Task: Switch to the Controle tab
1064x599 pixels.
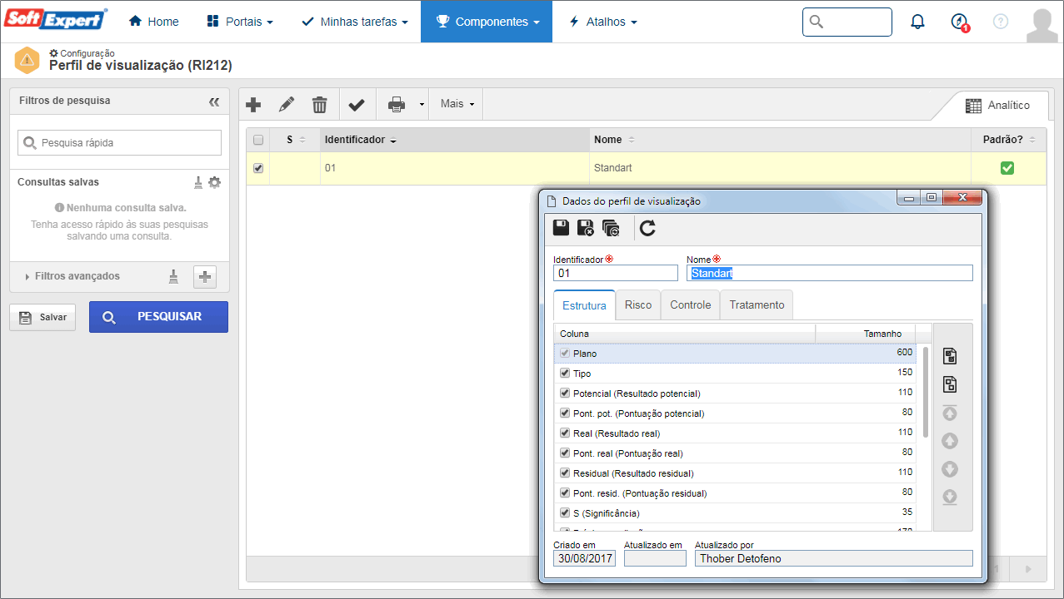Action: (691, 305)
